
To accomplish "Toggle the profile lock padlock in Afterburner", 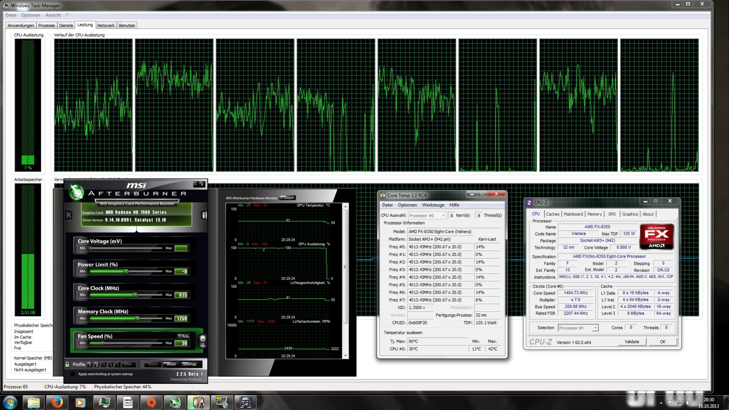I will click(x=67, y=364).
